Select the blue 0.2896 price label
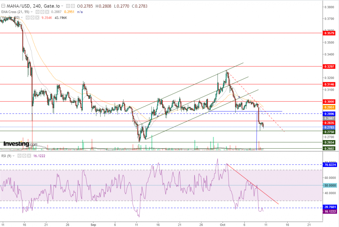Screen dimensions: 339x227 pos(329,113)
